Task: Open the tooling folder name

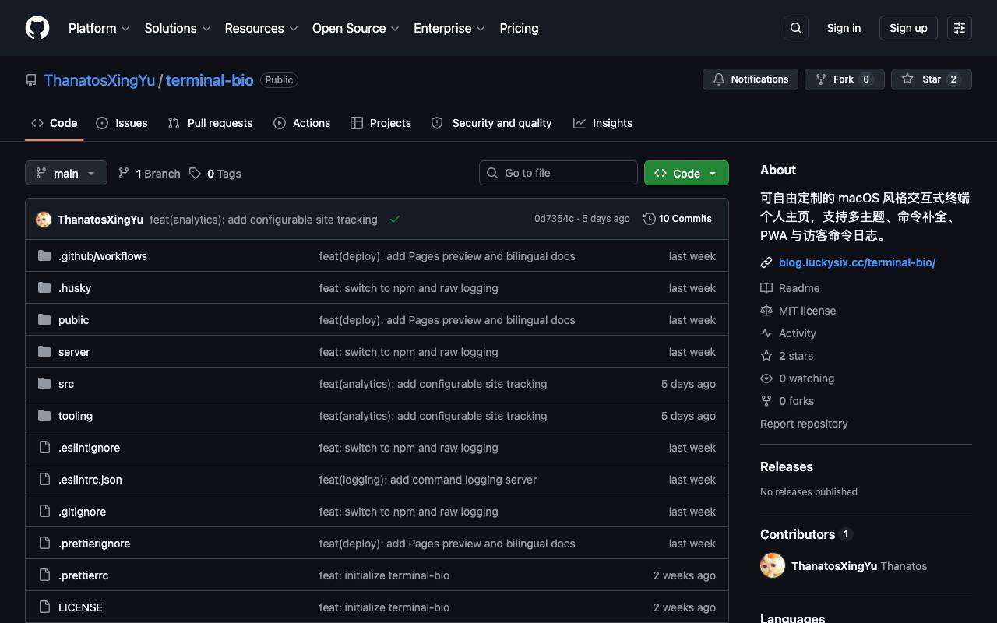Action: point(76,416)
